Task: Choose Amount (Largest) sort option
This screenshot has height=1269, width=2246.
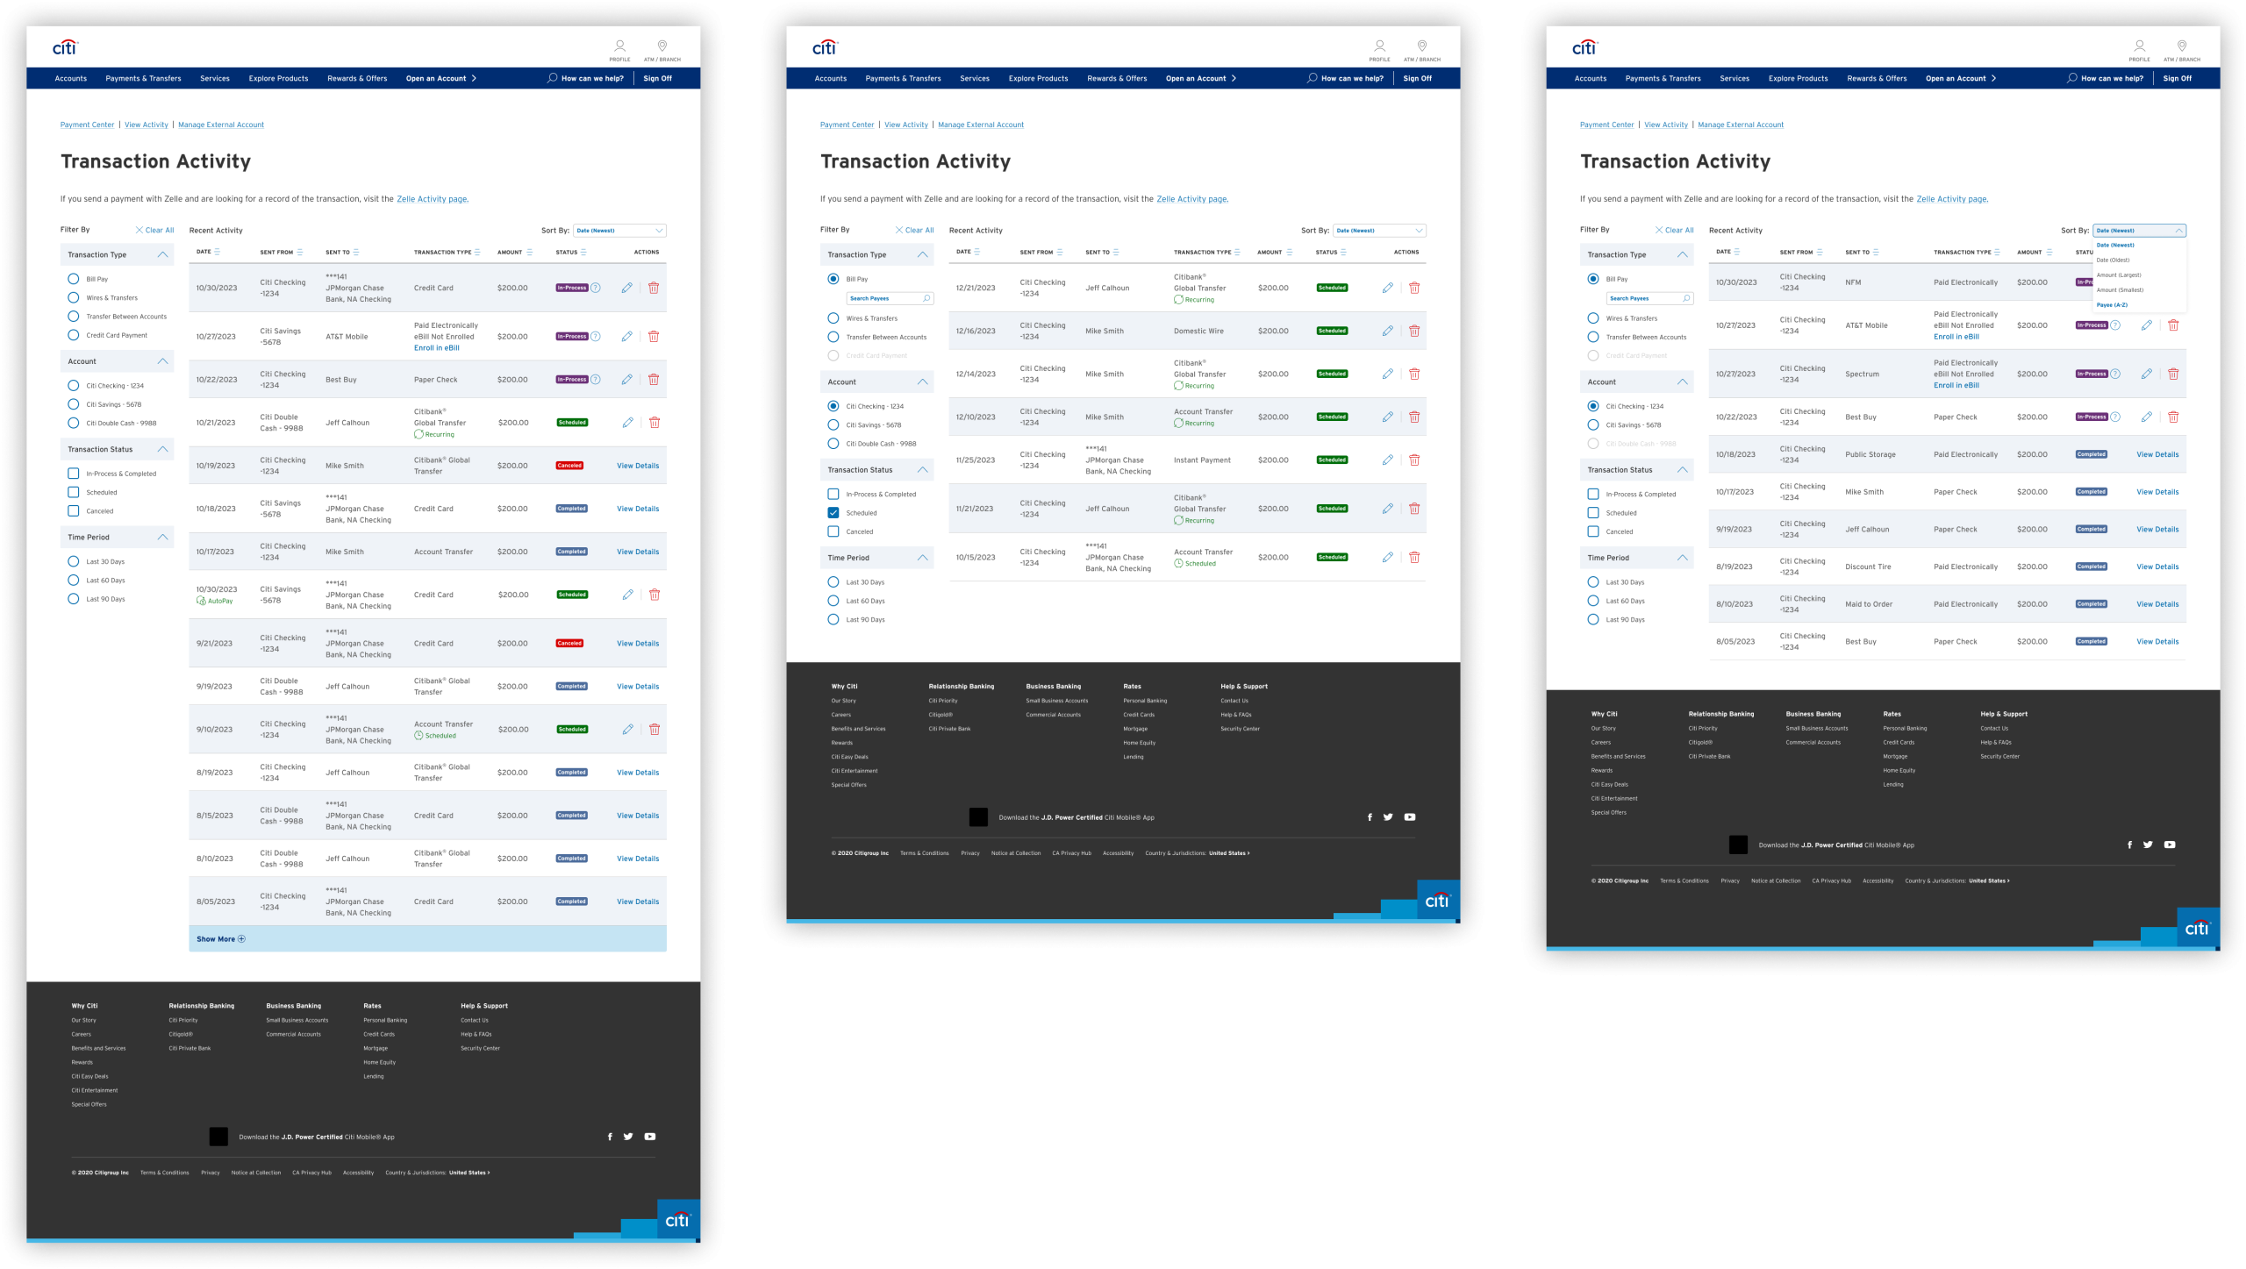Action: [x=2118, y=275]
